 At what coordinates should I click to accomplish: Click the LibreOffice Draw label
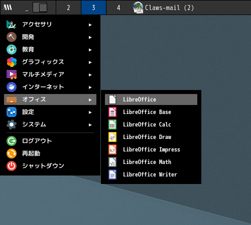147,137
